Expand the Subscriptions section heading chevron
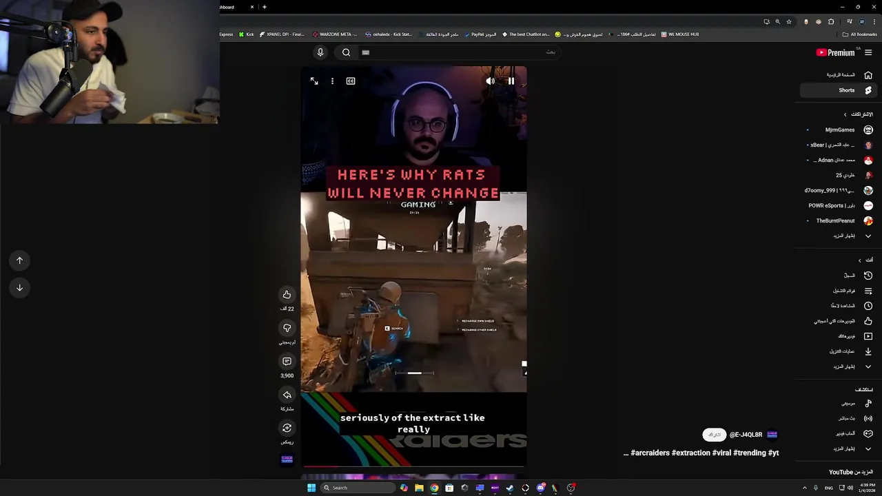This screenshot has height=496, width=882. click(x=845, y=114)
